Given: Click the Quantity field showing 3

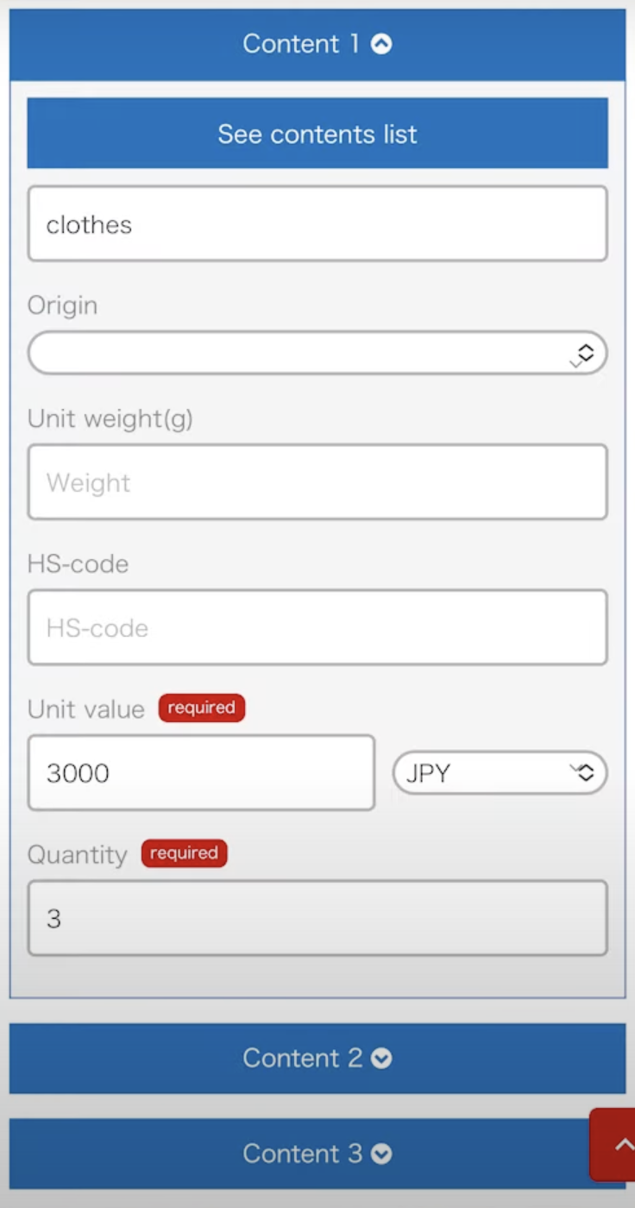Looking at the screenshot, I should [x=317, y=918].
